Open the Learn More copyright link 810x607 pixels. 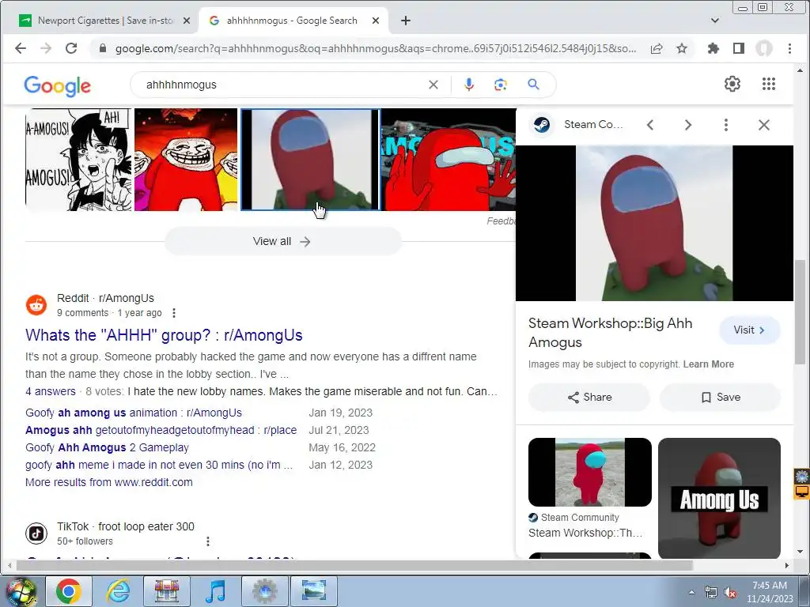tap(708, 364)
